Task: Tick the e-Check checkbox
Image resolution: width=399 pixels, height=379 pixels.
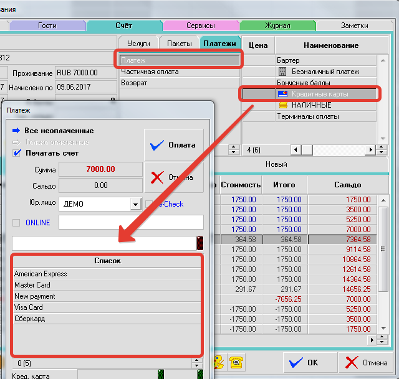Action: (x=148, y=204)
